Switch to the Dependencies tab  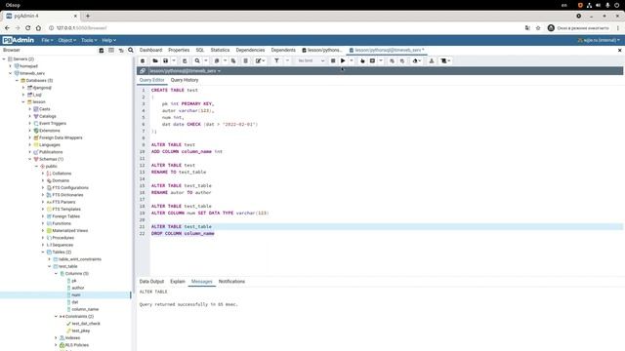[250, 50]
